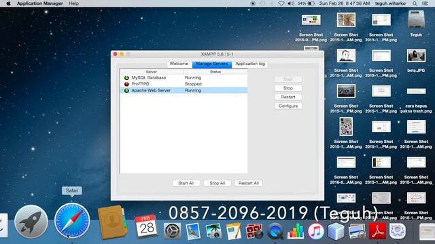The width and height of the screenshot is (435, 244).
Task: Select the Manage Servers tab
Action: coord(212,64)
